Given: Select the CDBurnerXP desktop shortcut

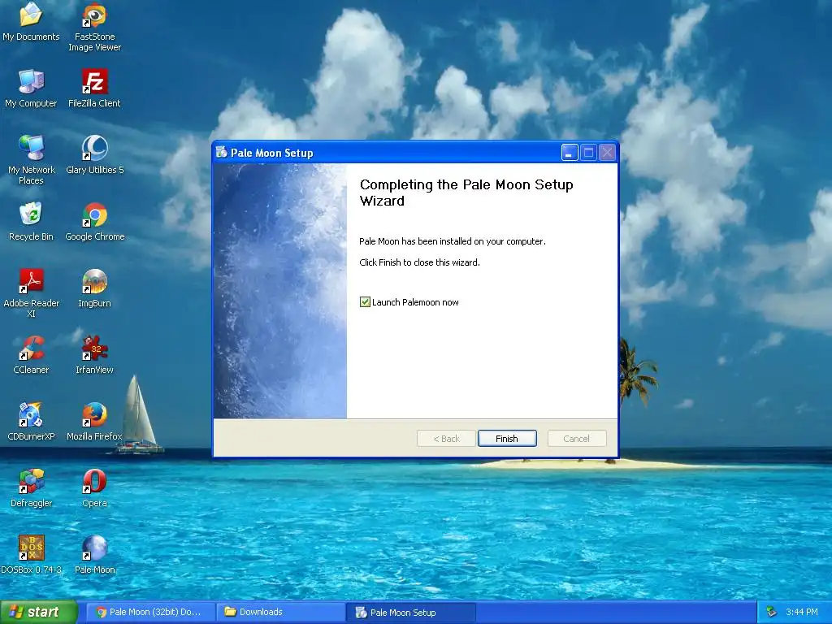Looking at the screenshot, I should [x=31, y=422].
